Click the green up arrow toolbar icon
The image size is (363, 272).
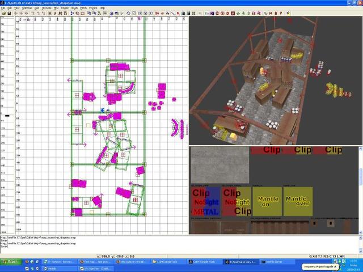point(243,14)
